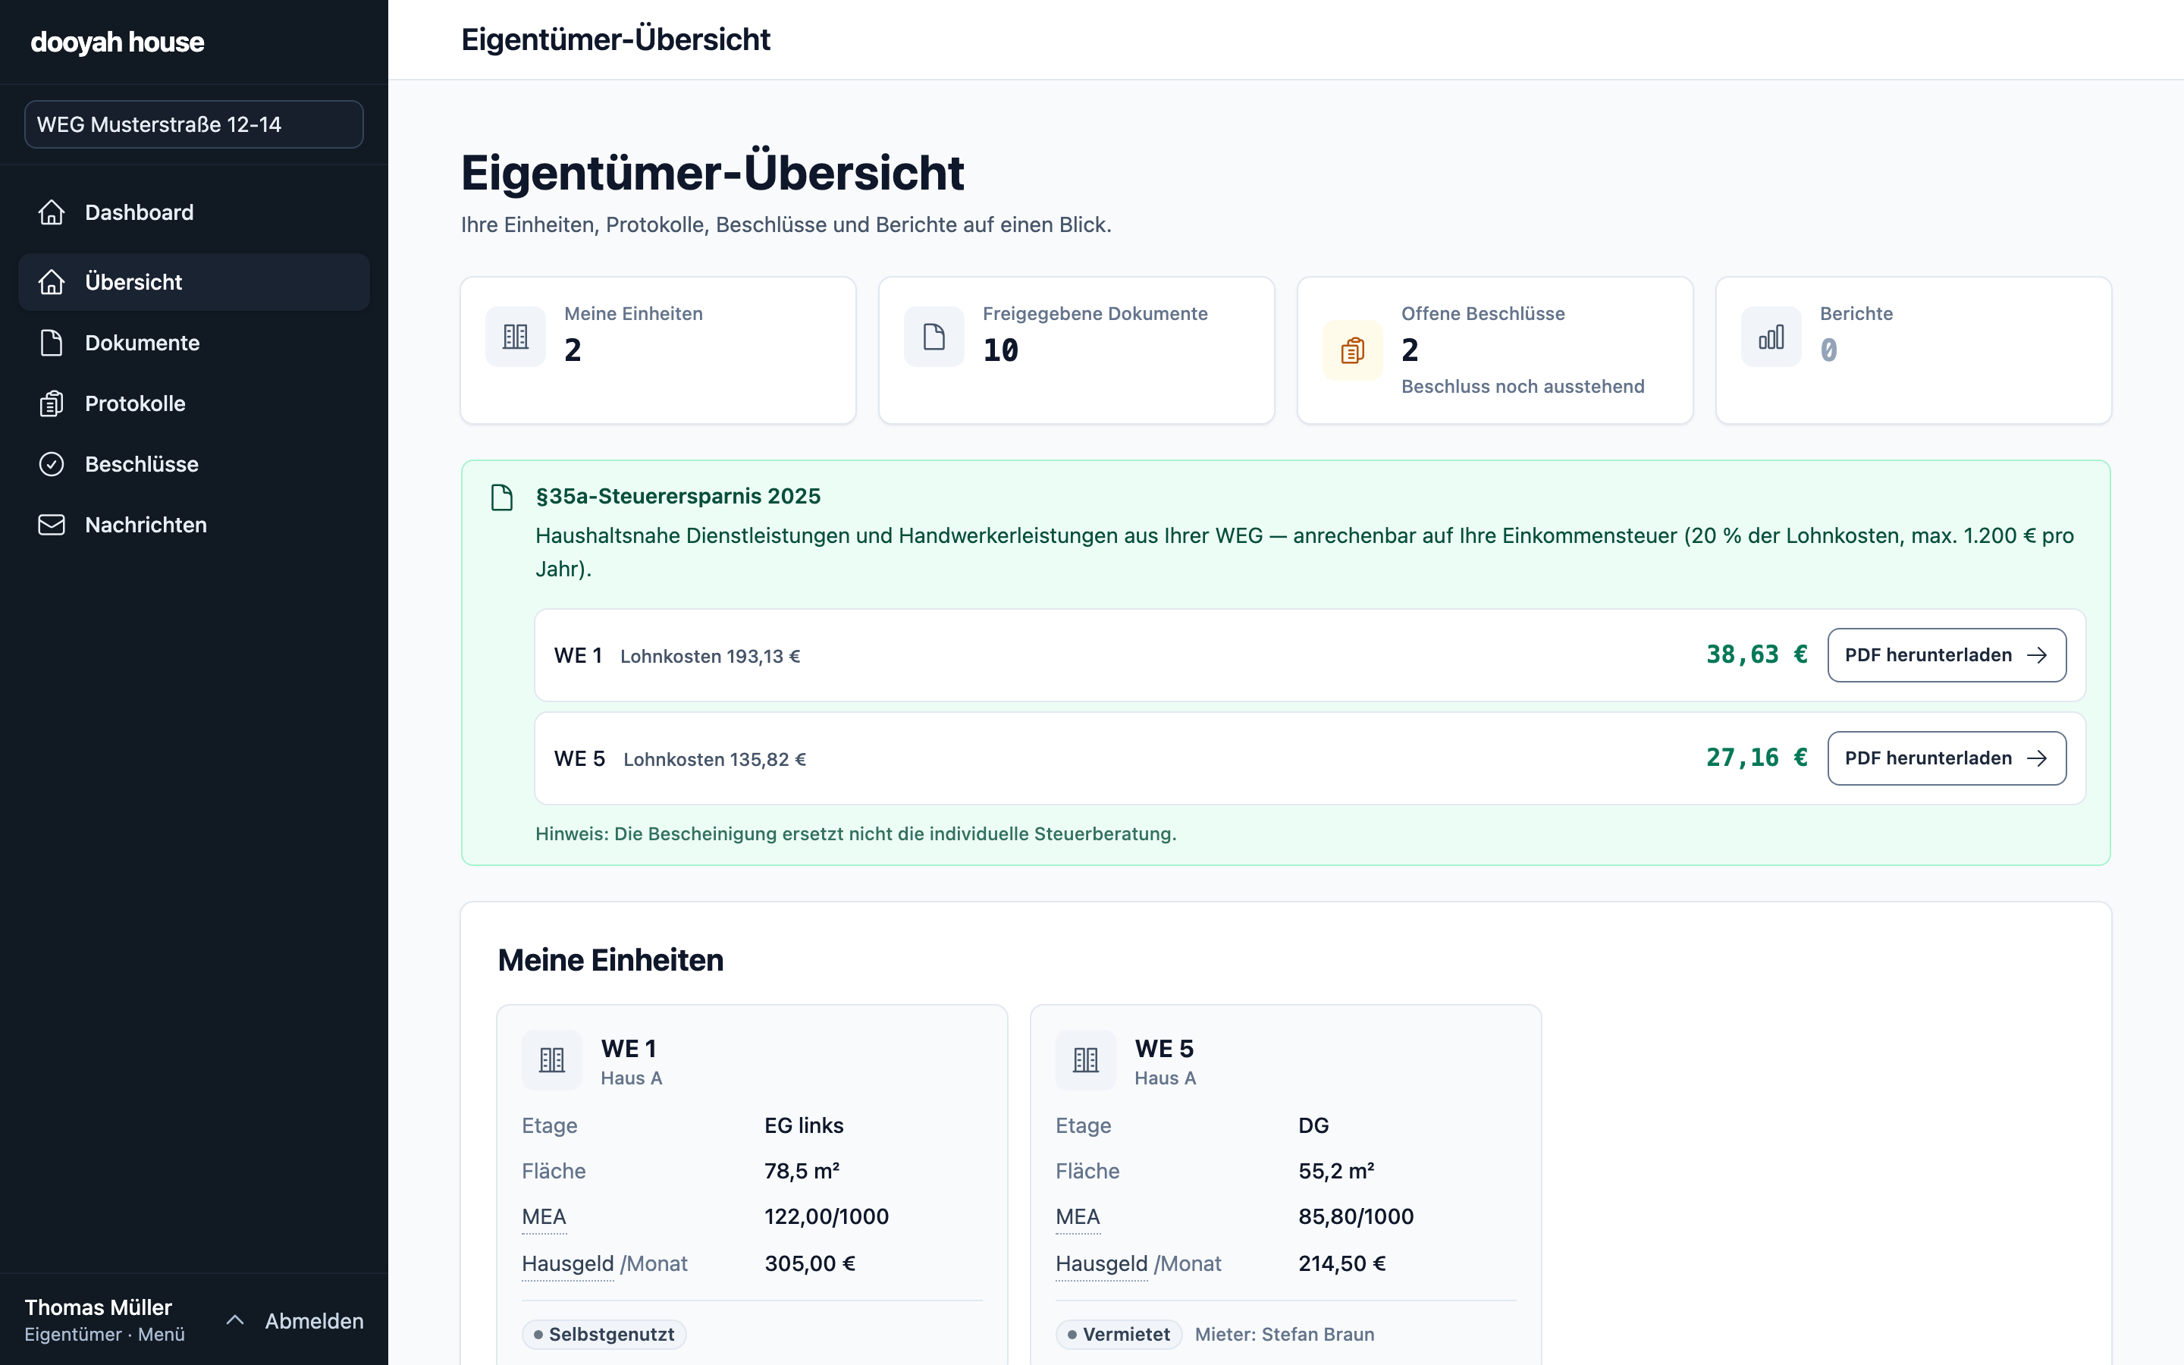Open Nachrichten in the sidebar
The width and height of the screenshot is (2184, 1365).
(x=194, y=525)
